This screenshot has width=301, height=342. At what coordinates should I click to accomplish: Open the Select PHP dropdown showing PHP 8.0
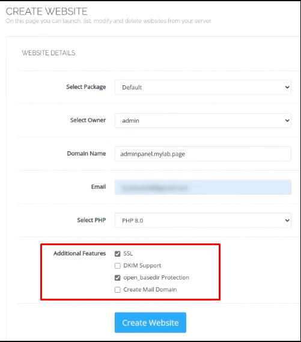tap(203, 221)
